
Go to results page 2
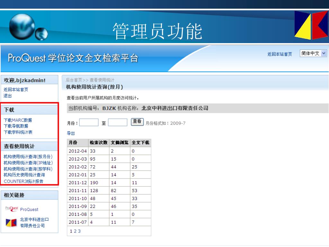click(75, 231)
